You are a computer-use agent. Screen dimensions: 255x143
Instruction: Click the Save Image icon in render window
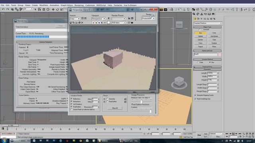pyautogui.click(x=71, y=23)
